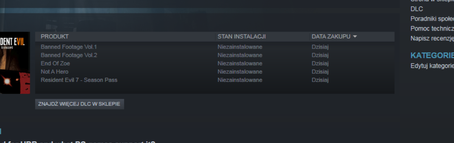Click the DATA ZAKUPU sort arrow
The image size is (454, 143).
tap(355, 37)
